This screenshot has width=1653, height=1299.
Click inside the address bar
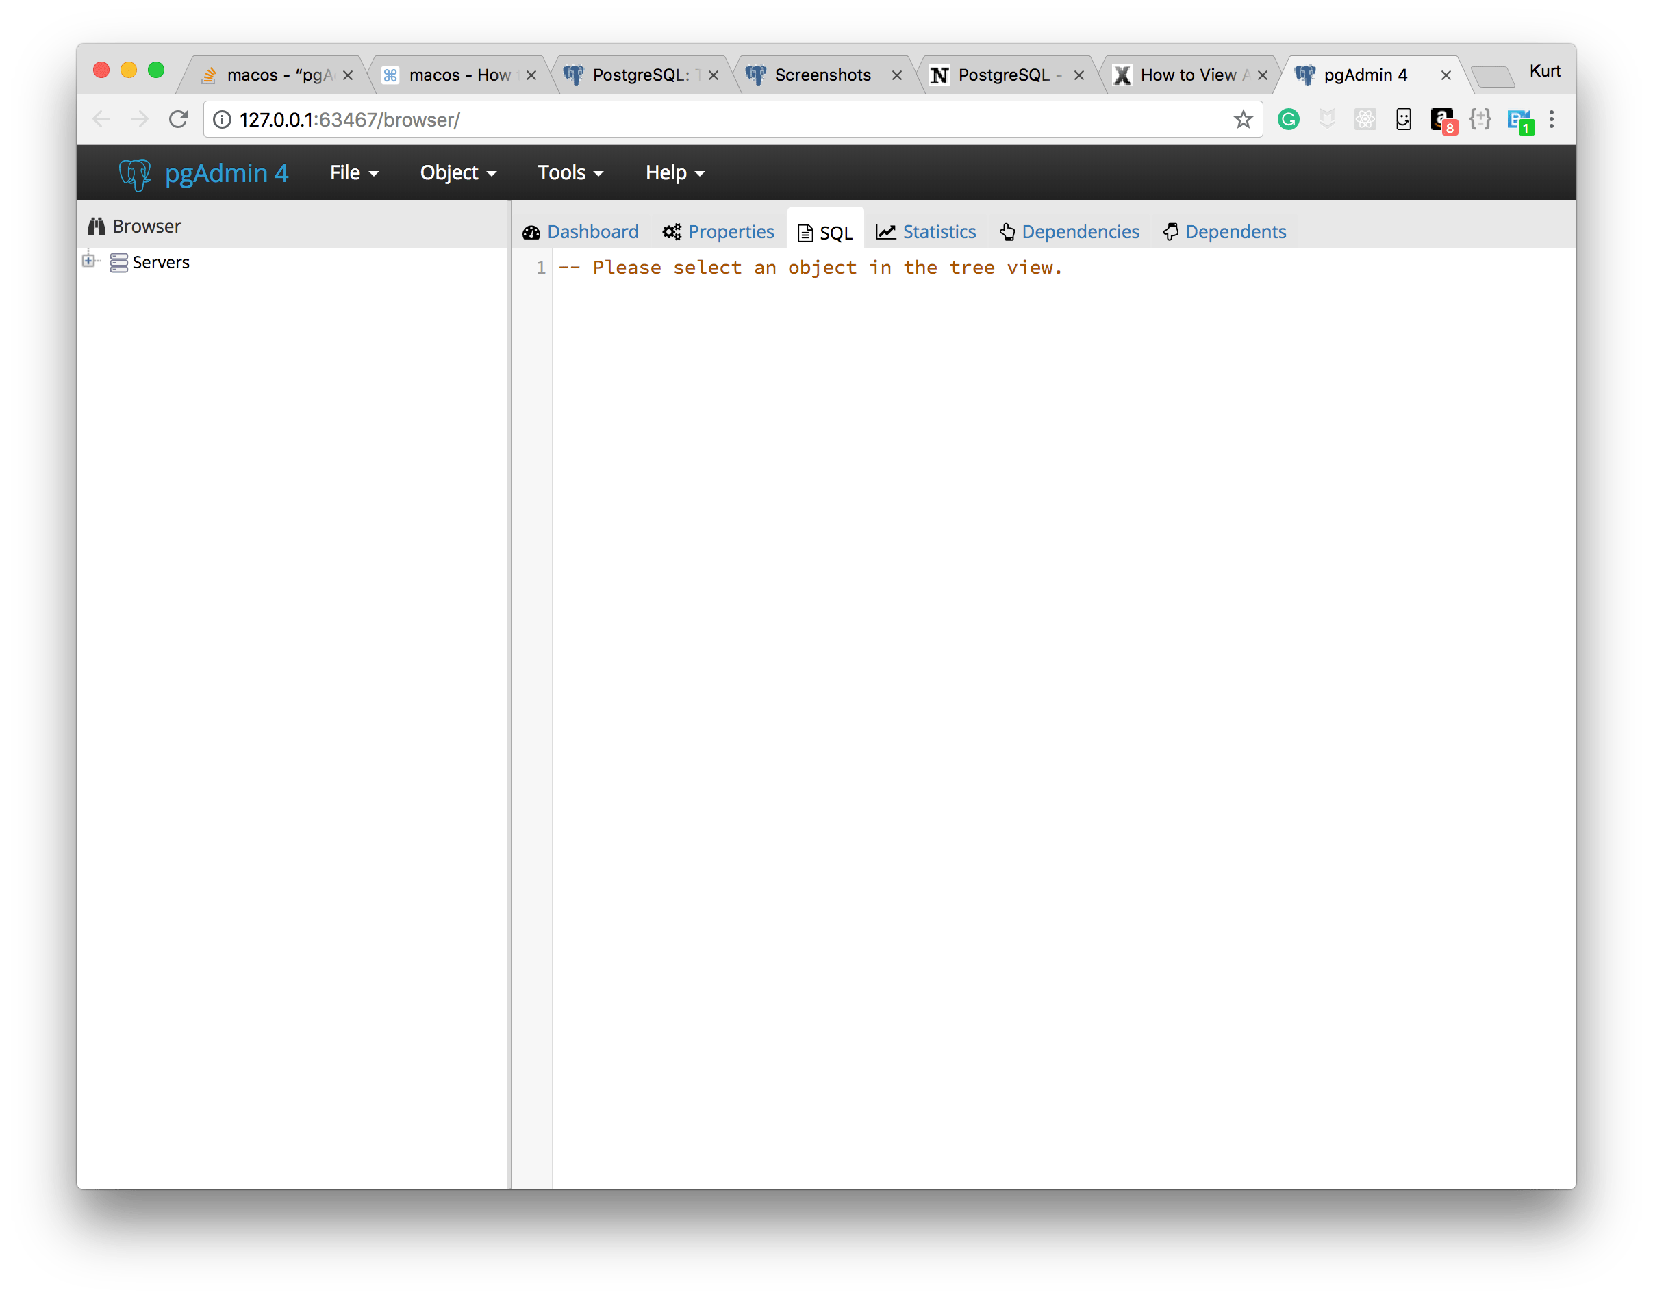point(609,119)
